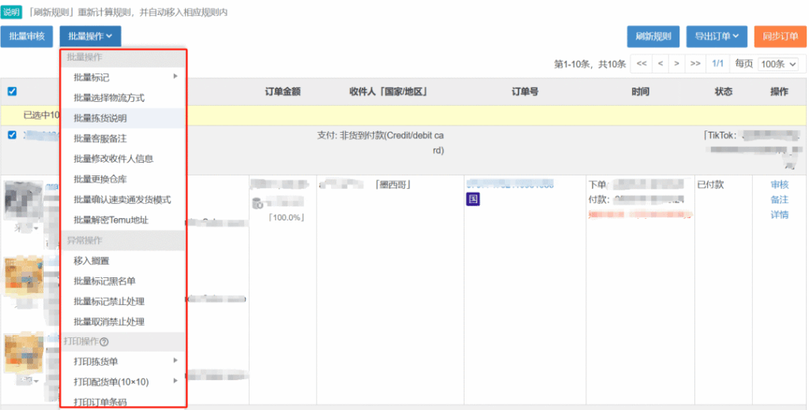Uncheck the first order row checkbox

12,135
